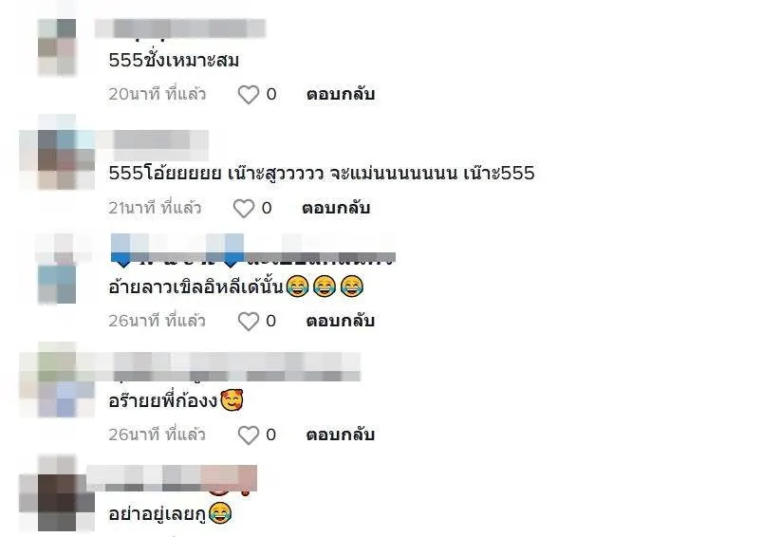Click the '20นาที ที่แล้ว' timestamp
Viewport: 781px width, 537px height.
click(x=158, y=94)
